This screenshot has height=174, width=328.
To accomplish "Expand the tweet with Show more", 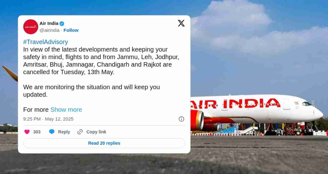I will pyautogui.click(x=66, y=110).
